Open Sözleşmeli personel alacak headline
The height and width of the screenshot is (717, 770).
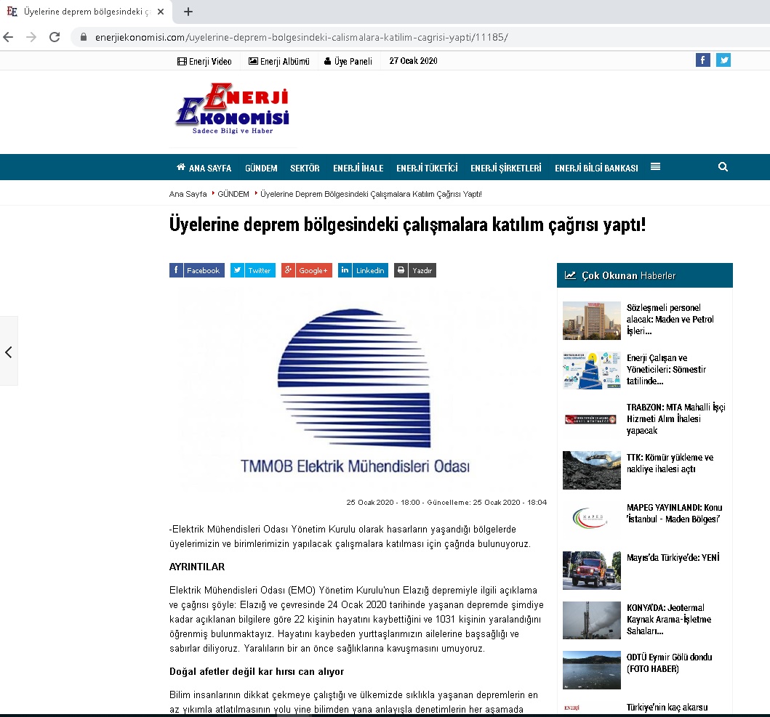click(x=670, y=320)
